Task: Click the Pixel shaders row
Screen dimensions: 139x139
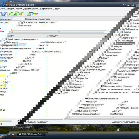Action: pyautogui.click(x=112, y=83)
